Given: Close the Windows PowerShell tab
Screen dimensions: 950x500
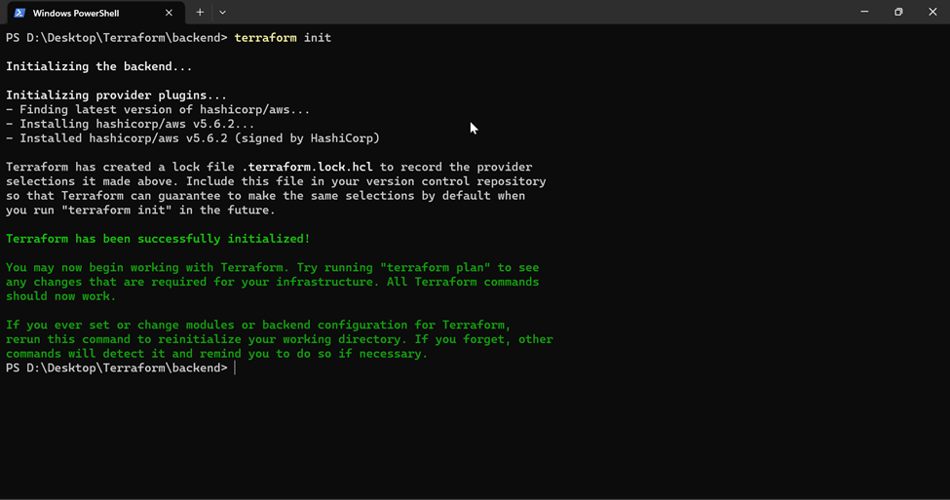Looking at the screenshot, I should point(169,13).
